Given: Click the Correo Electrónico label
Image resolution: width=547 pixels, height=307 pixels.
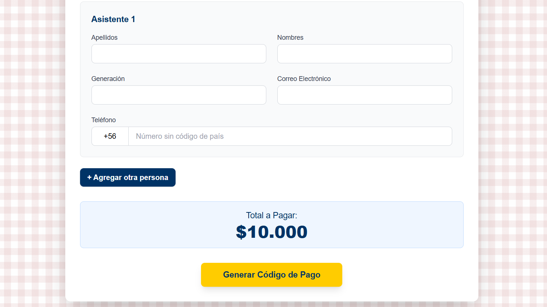Looking at the screenshot, I should (x=304, y=78).
